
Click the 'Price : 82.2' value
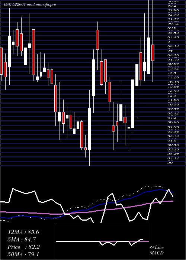point(23,247)
